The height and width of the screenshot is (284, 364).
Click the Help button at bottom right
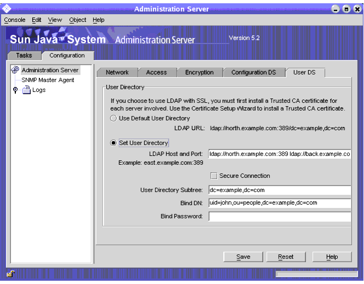(332, 257)
